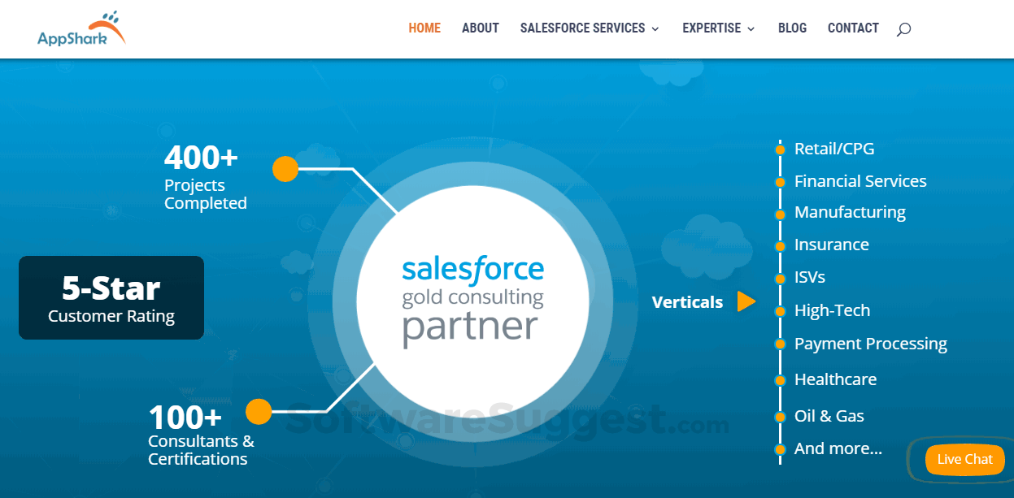Expand the Expertise dropdown chevron
Image resolution: width=1014 pixels, height=498 pixels.
click(x=751, y=28)
